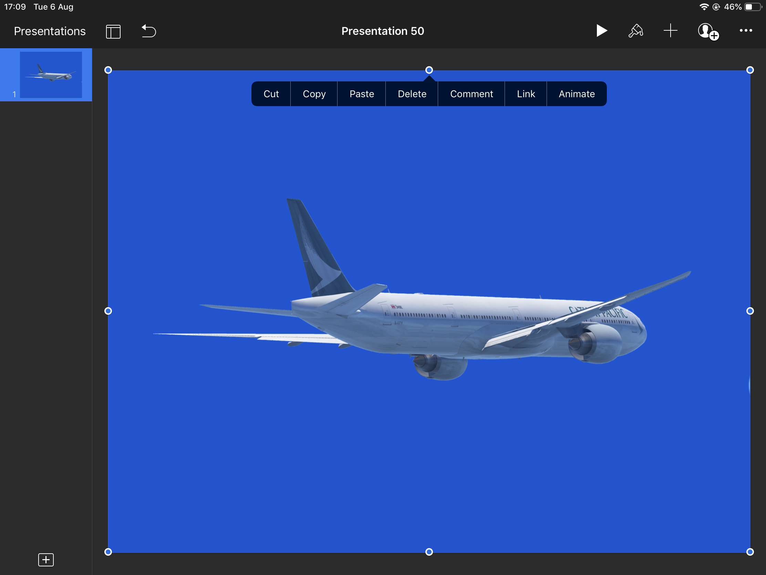Select Comment in the popup menu
Image resolution: width=766 pixels, height=575 pixels.
pos(471,94)
